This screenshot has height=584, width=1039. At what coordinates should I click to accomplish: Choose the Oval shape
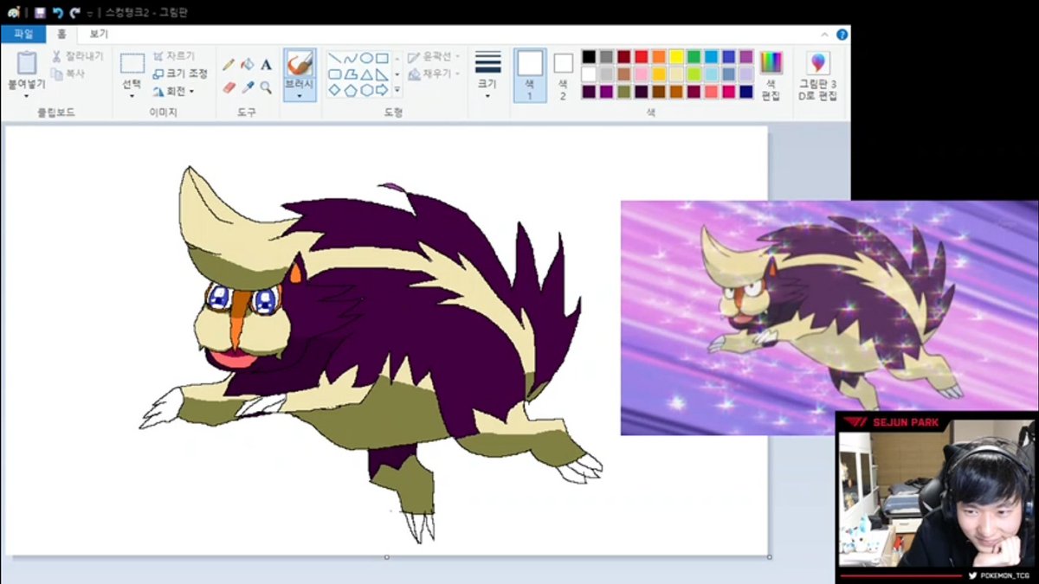[x=366, y=58]
